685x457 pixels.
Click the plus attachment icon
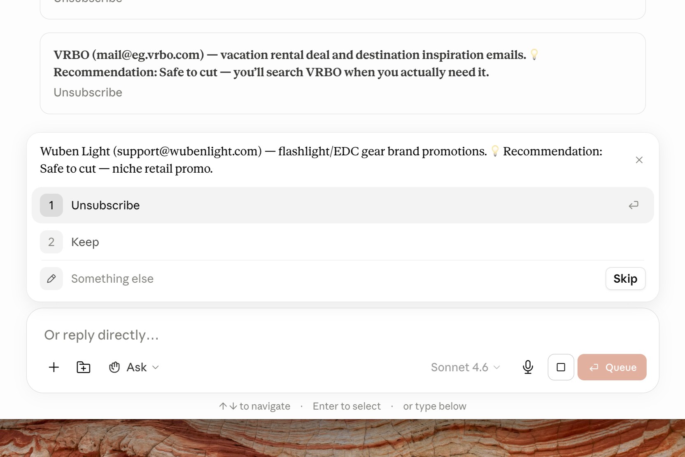(x=54, y=367)
